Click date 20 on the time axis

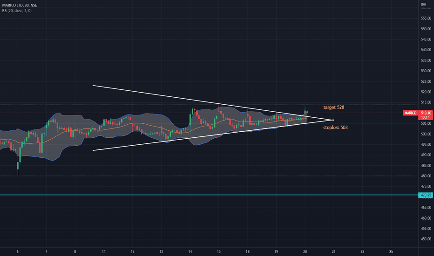305,251
